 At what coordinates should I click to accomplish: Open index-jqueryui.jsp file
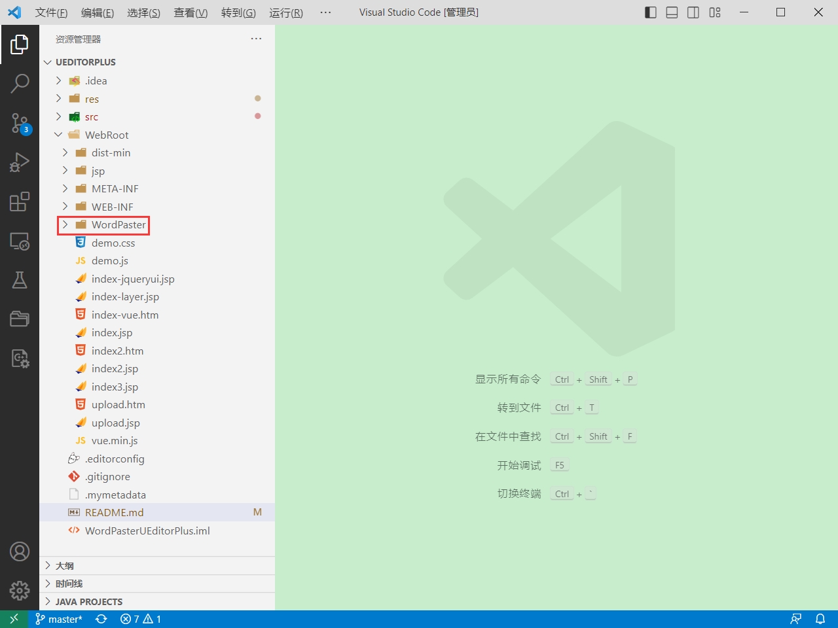(x=157, y=279)
